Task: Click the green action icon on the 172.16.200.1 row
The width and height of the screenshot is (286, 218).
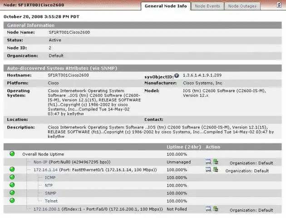Action: pyautogui.click(x=216, y=208)
